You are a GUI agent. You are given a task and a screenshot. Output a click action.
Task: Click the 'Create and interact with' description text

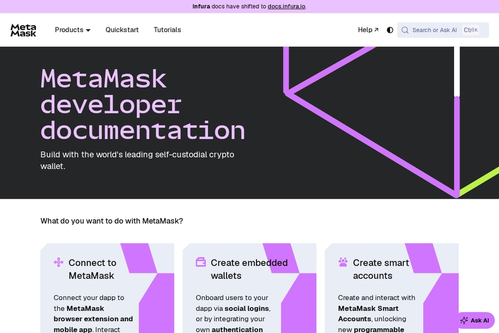[x=376, y=298]
